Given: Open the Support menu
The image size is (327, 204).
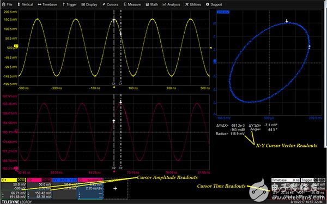Looking at the screenshot, I should click(x=214, y=4).
